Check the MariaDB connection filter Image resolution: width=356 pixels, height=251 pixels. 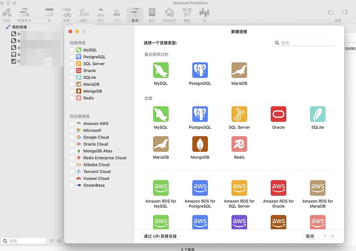(x=72, y=84)
